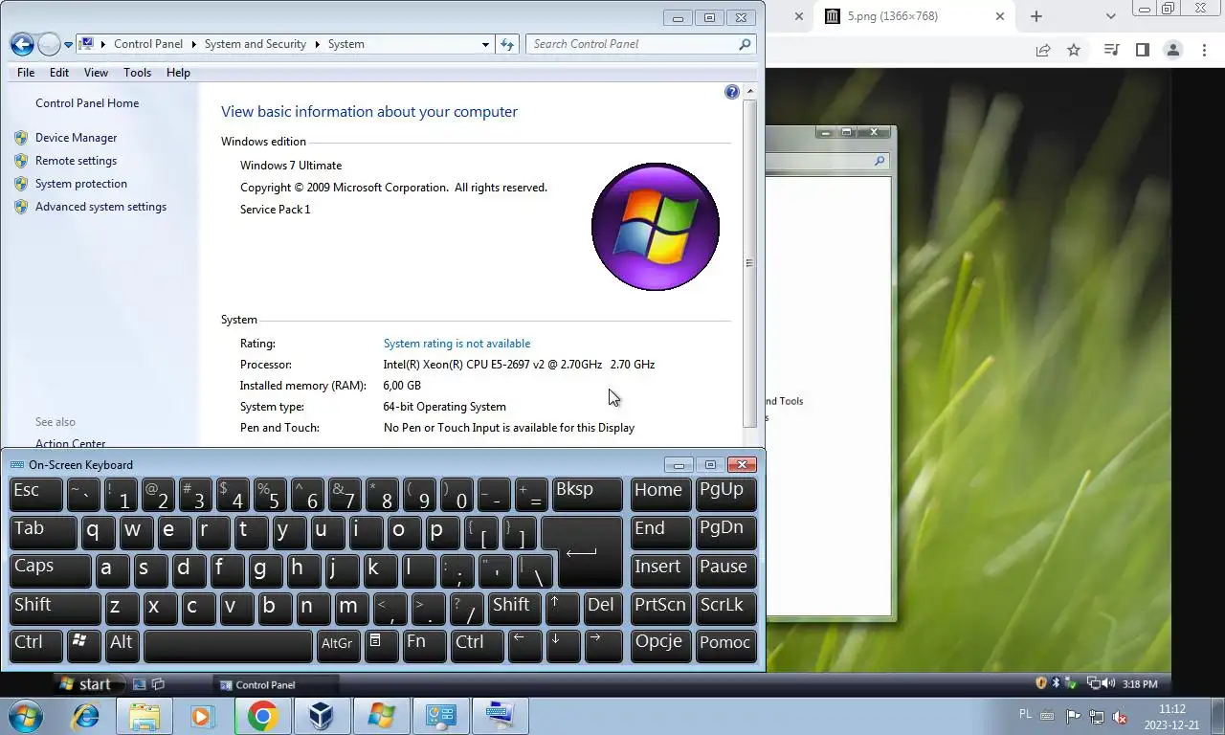Open the Chrome side panel icon
Image resolution: width=1225 pixels, height=735 pixels.
[1142, 50]
